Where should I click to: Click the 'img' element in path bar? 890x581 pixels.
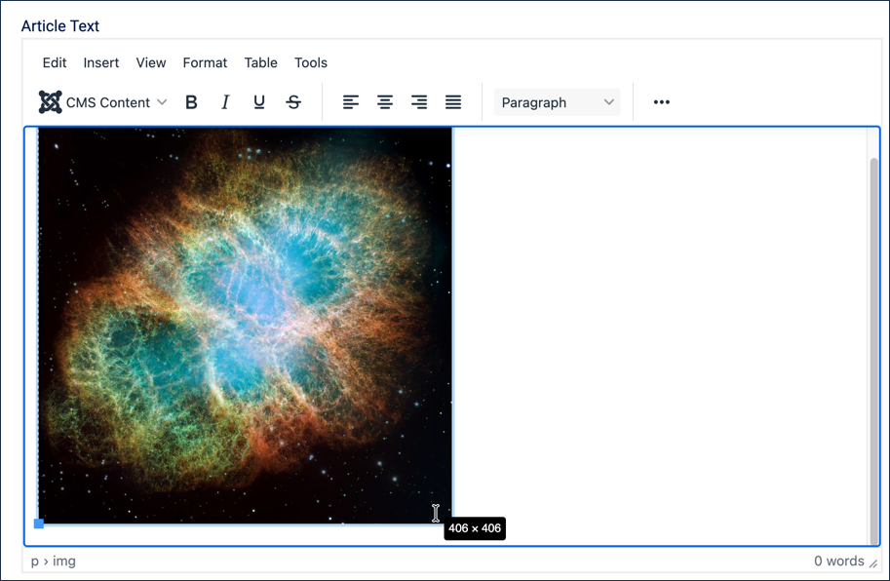(x=64, y=562)
